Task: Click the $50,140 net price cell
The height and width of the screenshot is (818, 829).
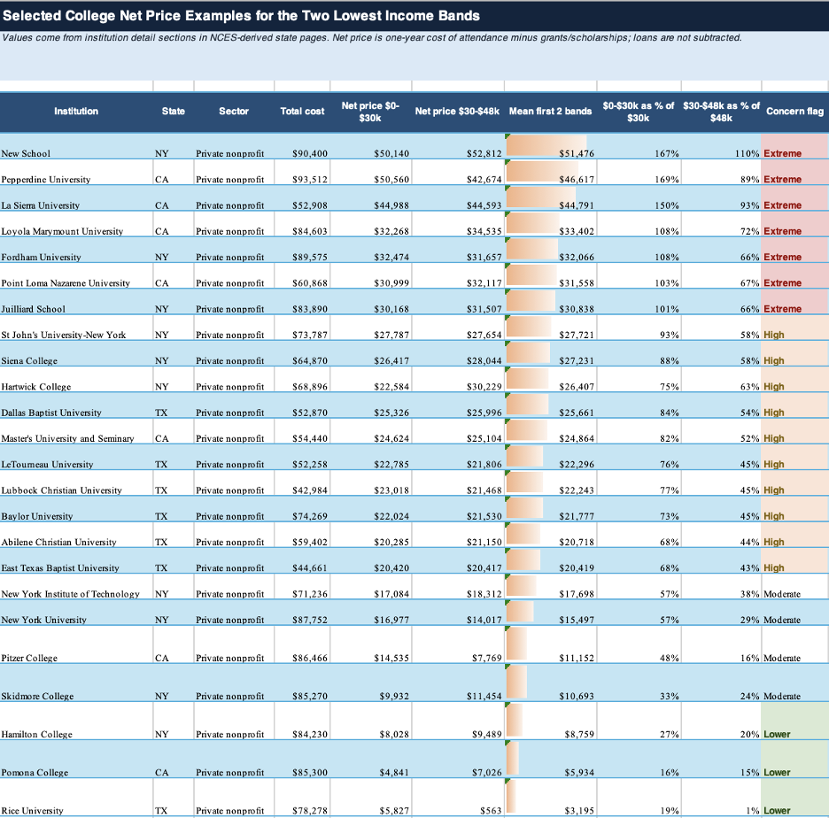Action: click(371, 146)
